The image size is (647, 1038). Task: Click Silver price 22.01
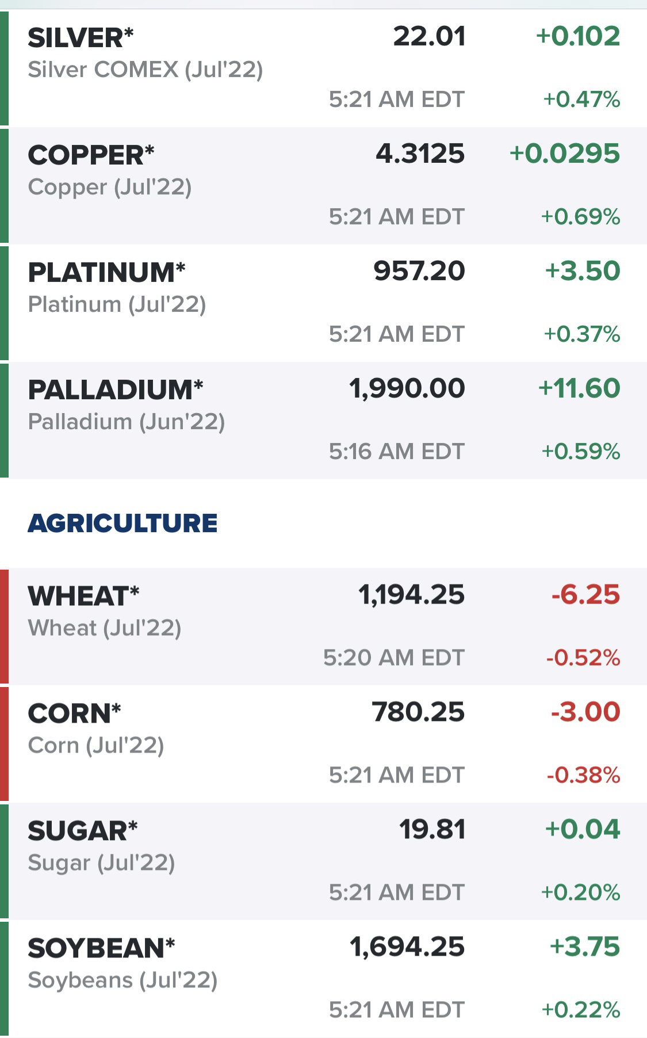tap(429, 37)
